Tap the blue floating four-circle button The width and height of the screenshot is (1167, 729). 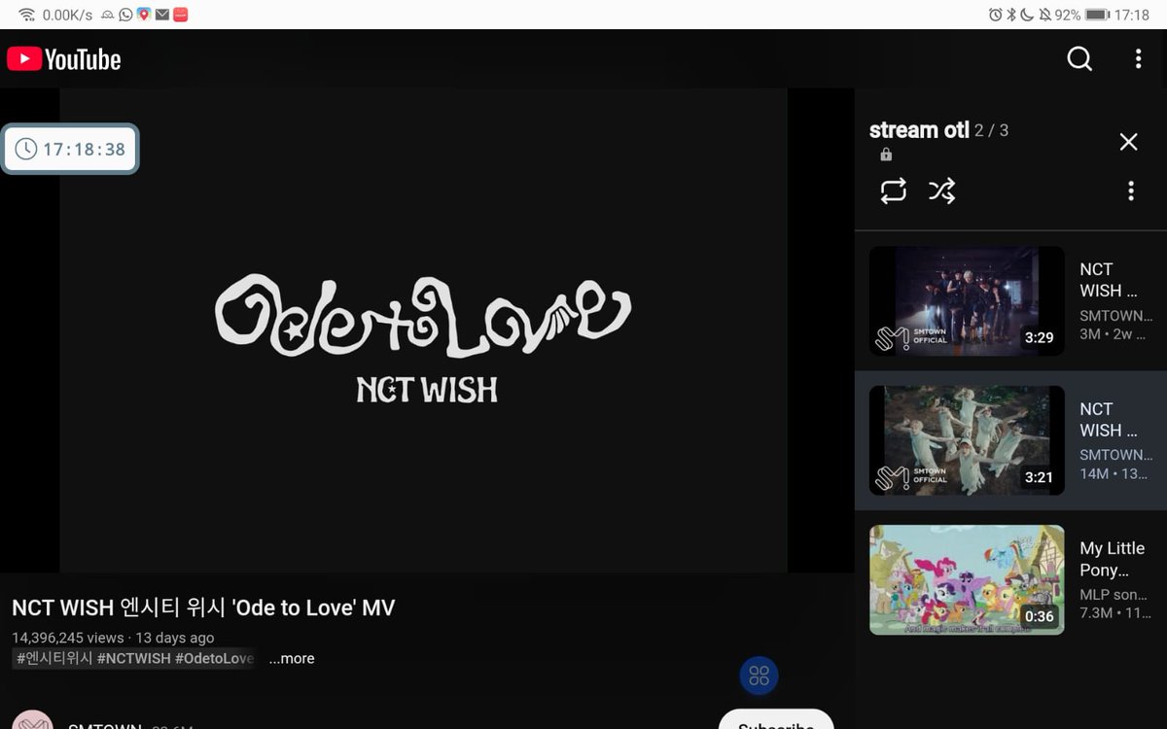[x=759, y=676]
